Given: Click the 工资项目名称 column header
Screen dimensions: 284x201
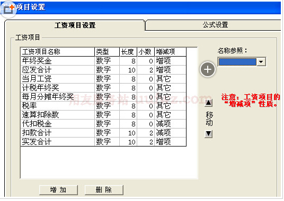Looking at the screenshot, I should point(58,52).
